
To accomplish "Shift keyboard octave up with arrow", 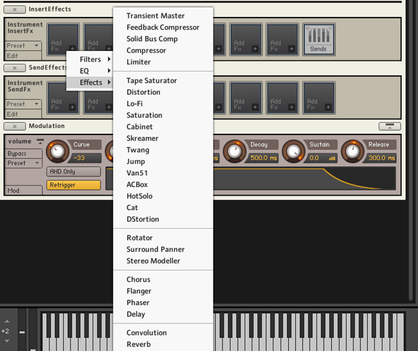I will point(7,321).
